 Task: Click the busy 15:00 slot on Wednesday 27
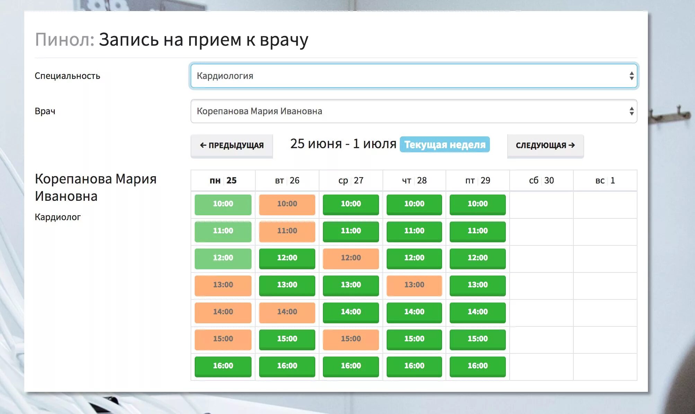[x=351, y=340]
